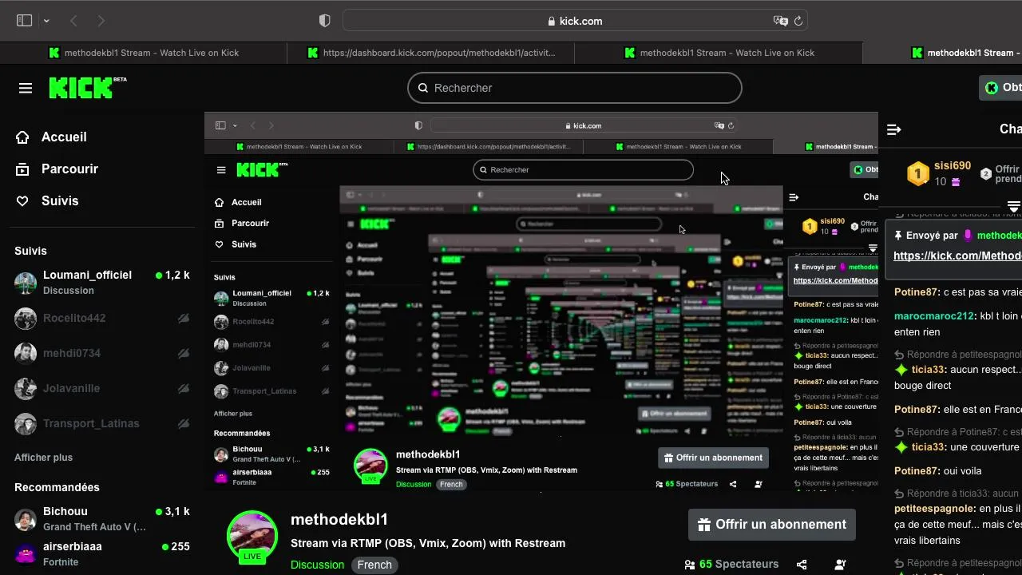
Task: Visit the Transport_Latinas channel
Action: click(x=102, y=423)
